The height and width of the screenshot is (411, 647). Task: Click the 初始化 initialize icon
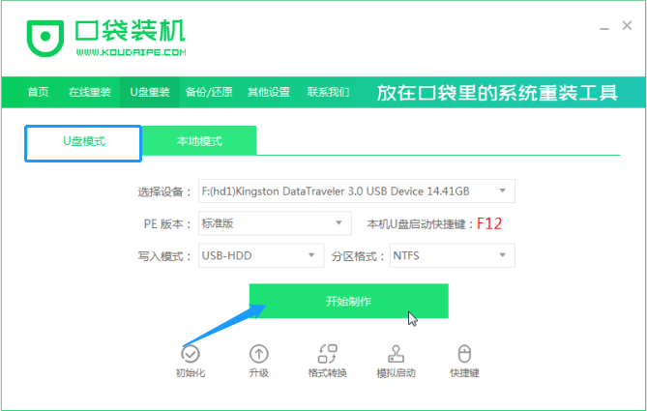pyautogui.click(x=191, y=354)
